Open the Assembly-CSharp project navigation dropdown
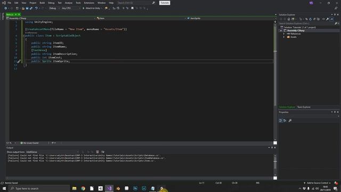The width and height of the screenshot is (341, 192). tap(51, 18)
